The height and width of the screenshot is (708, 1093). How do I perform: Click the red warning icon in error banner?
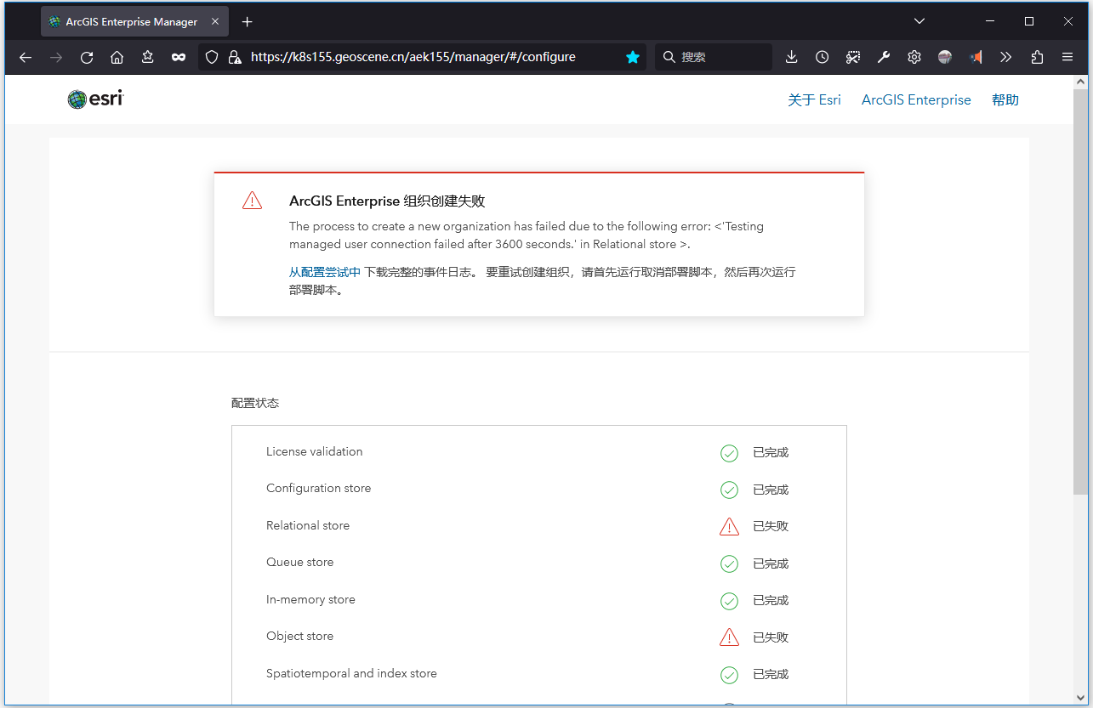point(253,201)
